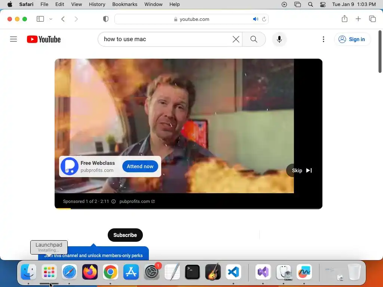Click the pubprofits ad logo
Screen dimensions: 383x287
coord(69,166)
